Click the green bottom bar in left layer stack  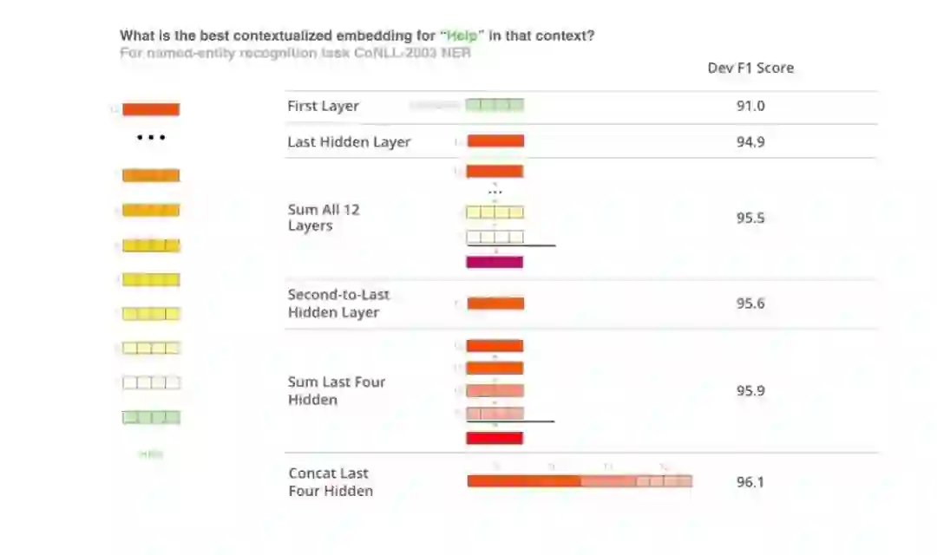pos(151,417)
